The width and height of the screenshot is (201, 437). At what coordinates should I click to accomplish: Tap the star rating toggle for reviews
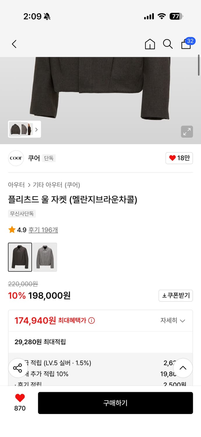tap(11, 230)
